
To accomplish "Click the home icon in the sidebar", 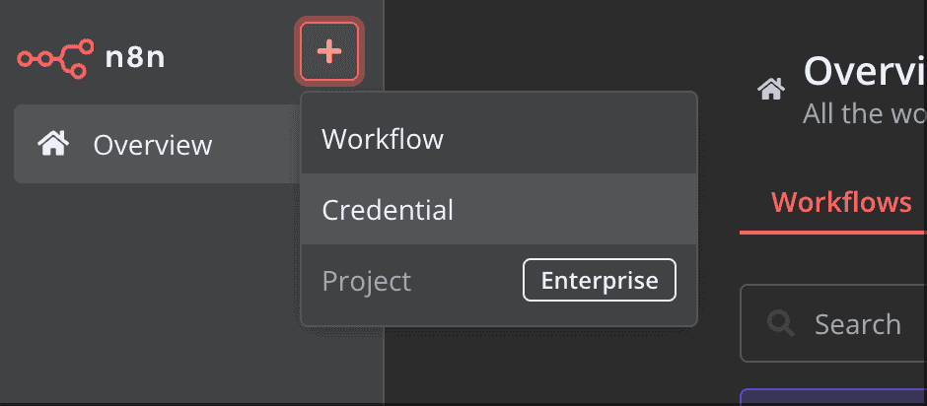I will point(51,145).
